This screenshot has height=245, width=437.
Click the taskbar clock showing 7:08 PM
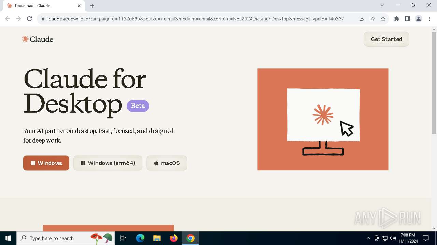[x=408, y=238]
